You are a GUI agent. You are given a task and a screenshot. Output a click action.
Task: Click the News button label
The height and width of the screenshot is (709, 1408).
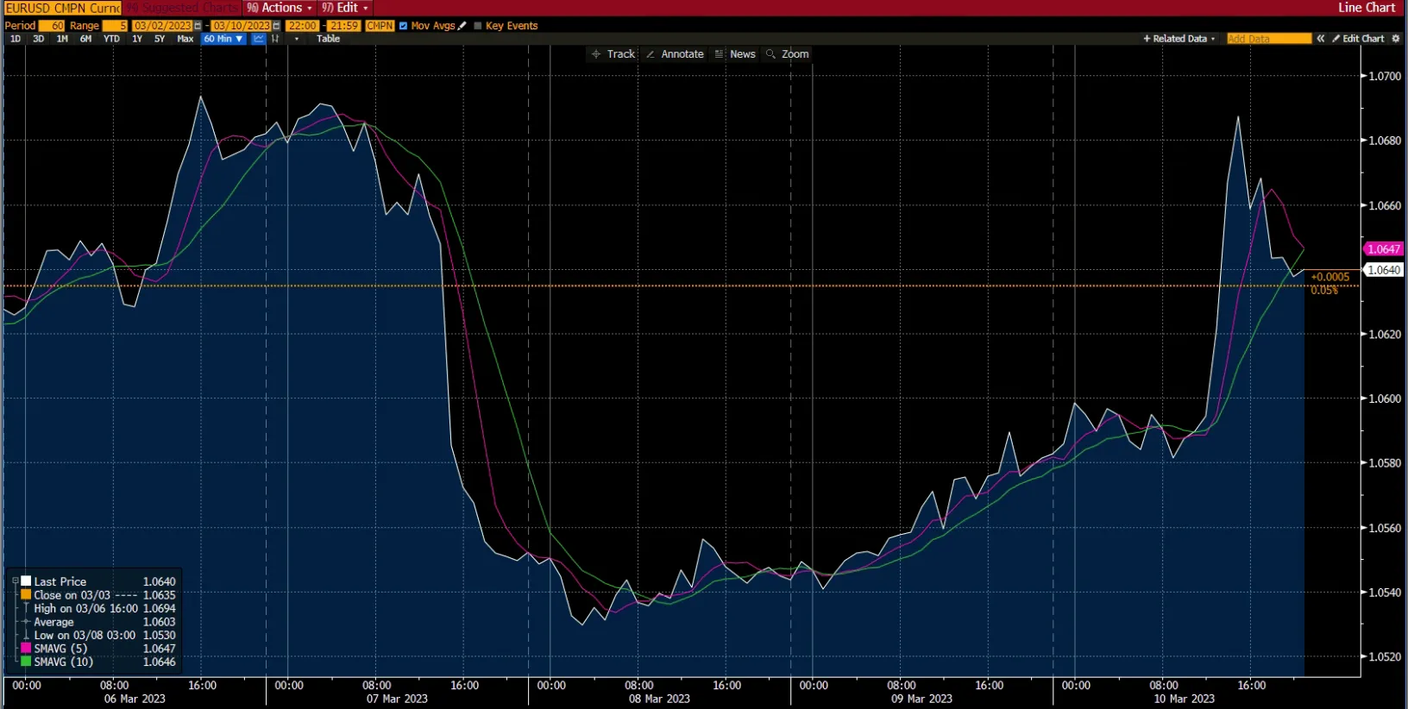click(x=743, y=54)
